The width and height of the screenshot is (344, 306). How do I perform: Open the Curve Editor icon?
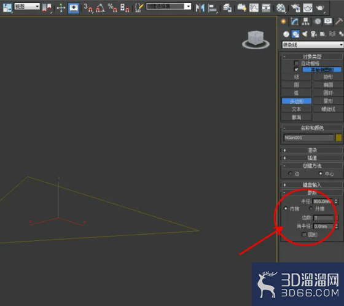coord(254,8)
